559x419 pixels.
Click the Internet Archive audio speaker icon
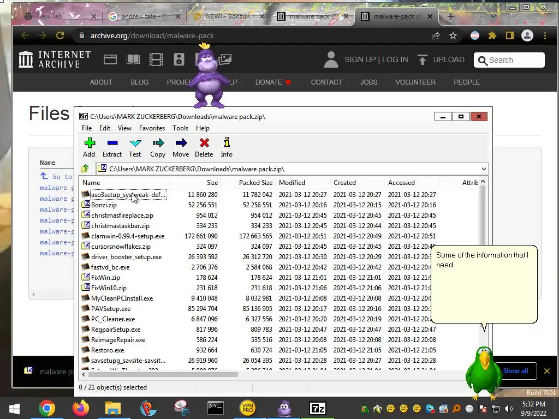coord(179,59)
